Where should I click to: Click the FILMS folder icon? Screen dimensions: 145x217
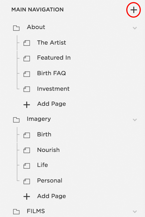click(x=16, y=211)
